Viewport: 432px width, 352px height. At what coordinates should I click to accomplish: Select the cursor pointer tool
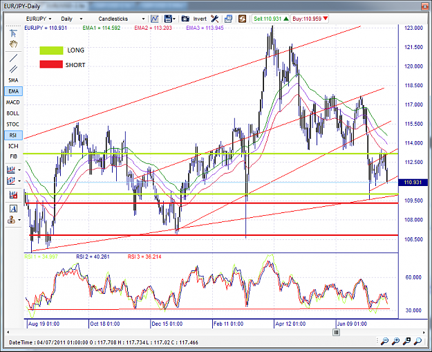click(13, 33)
